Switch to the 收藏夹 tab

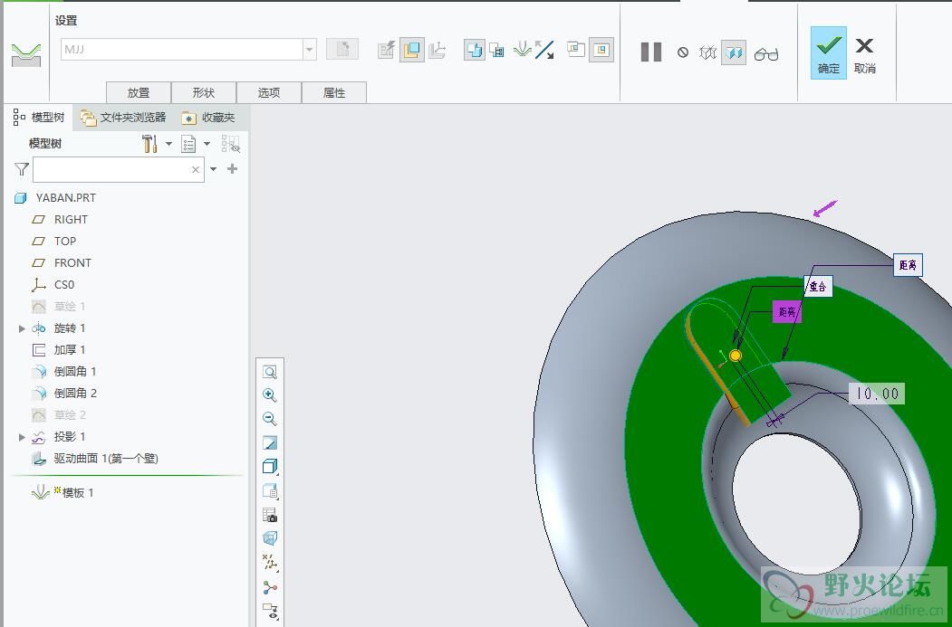[209, 117]
